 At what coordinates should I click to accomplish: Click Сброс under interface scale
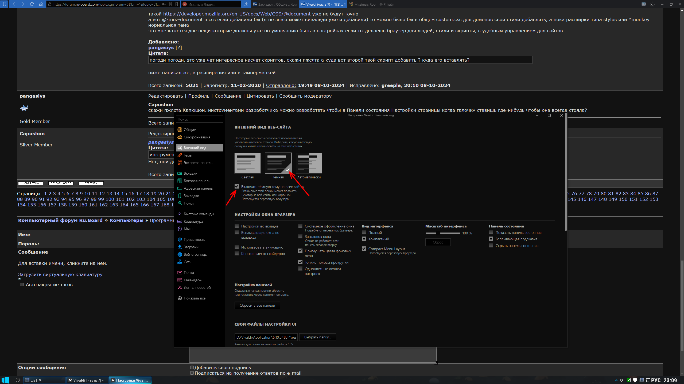pos(438,242)
